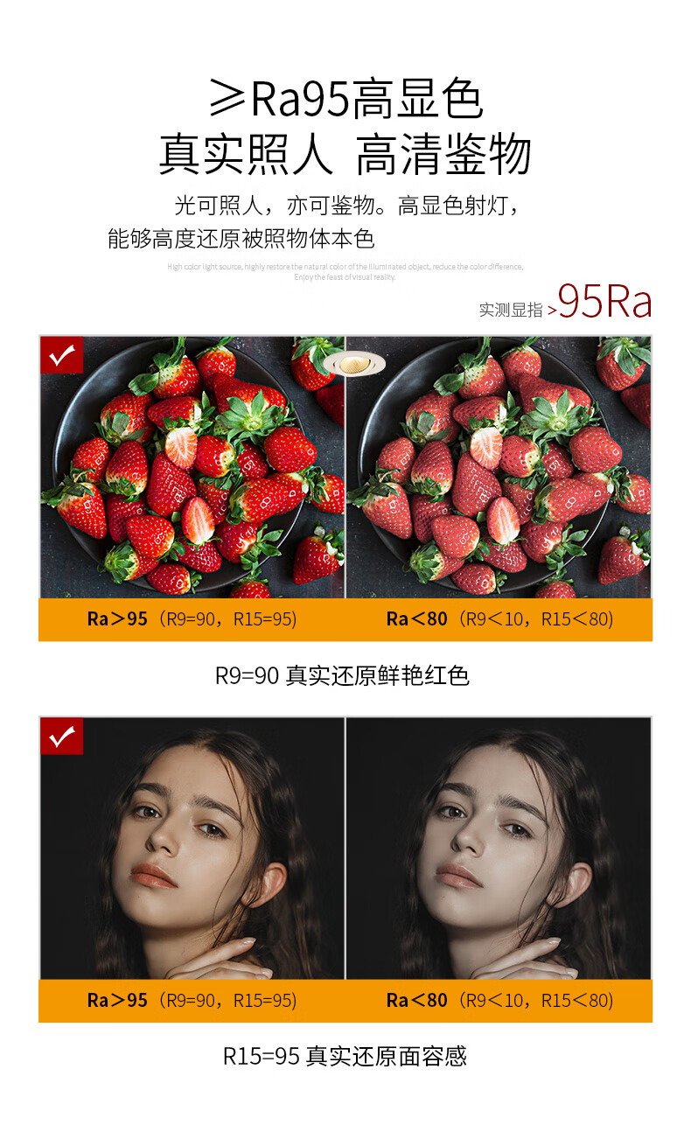691x1125 pixels.
Task: Click the left high-CRI portrait image
Action: (192, 848)
